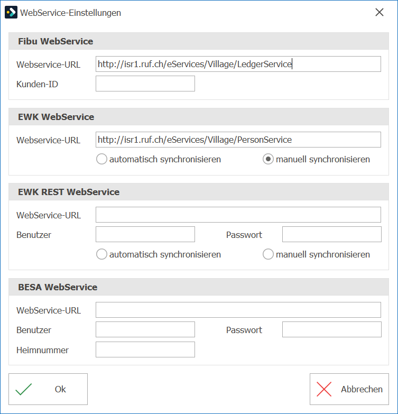Screen dimensions: 398x414
Task: Click the BESA Heimnummer field
Action: click(x=145, y=349)
